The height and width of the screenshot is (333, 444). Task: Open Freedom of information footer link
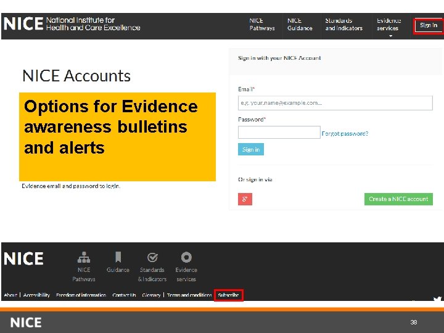81,295
